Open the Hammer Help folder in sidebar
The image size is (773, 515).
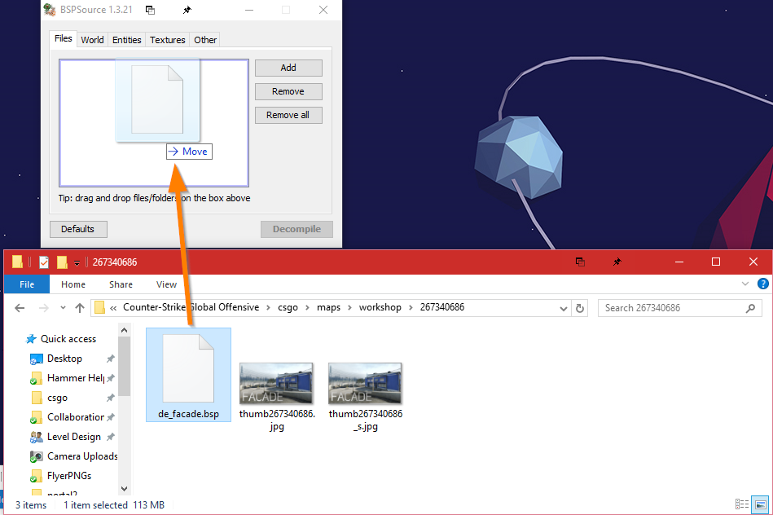[67, 378]
